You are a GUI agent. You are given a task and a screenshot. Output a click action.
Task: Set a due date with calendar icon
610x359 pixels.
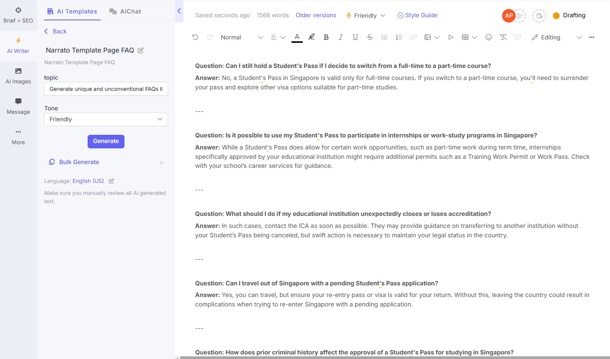point(539,16)
